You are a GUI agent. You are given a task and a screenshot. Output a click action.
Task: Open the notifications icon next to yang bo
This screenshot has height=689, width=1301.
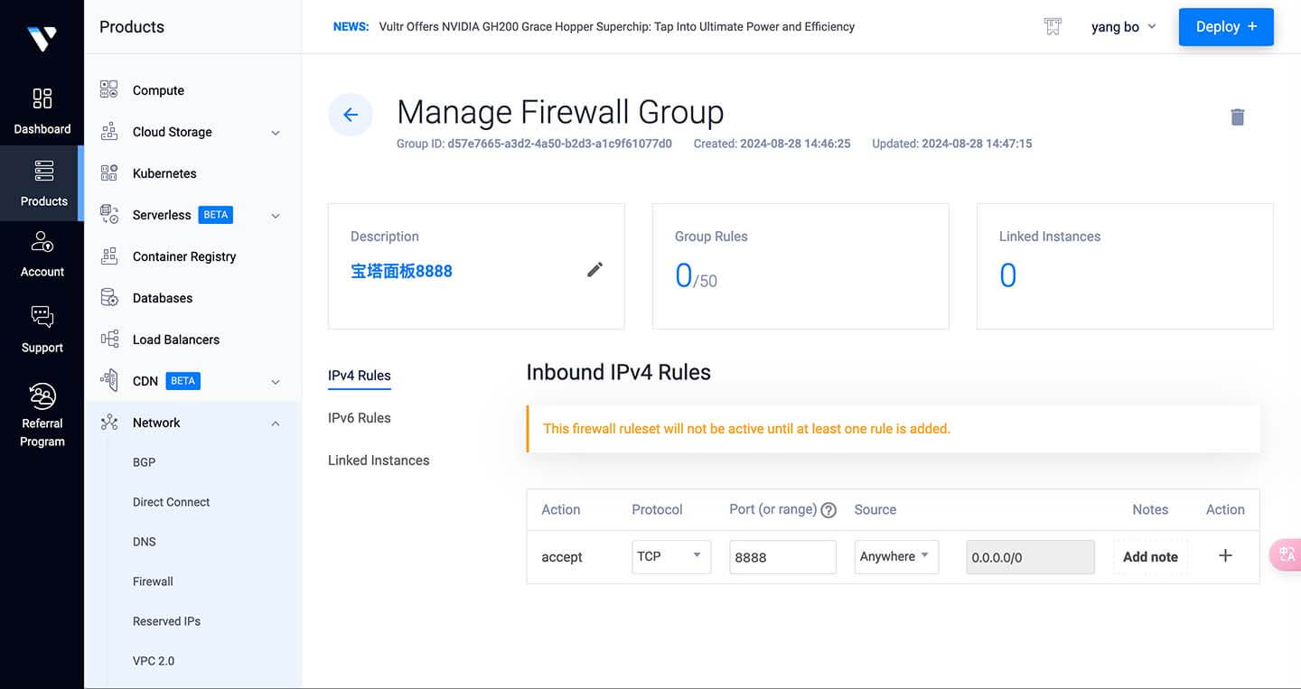click(1053, 26)
